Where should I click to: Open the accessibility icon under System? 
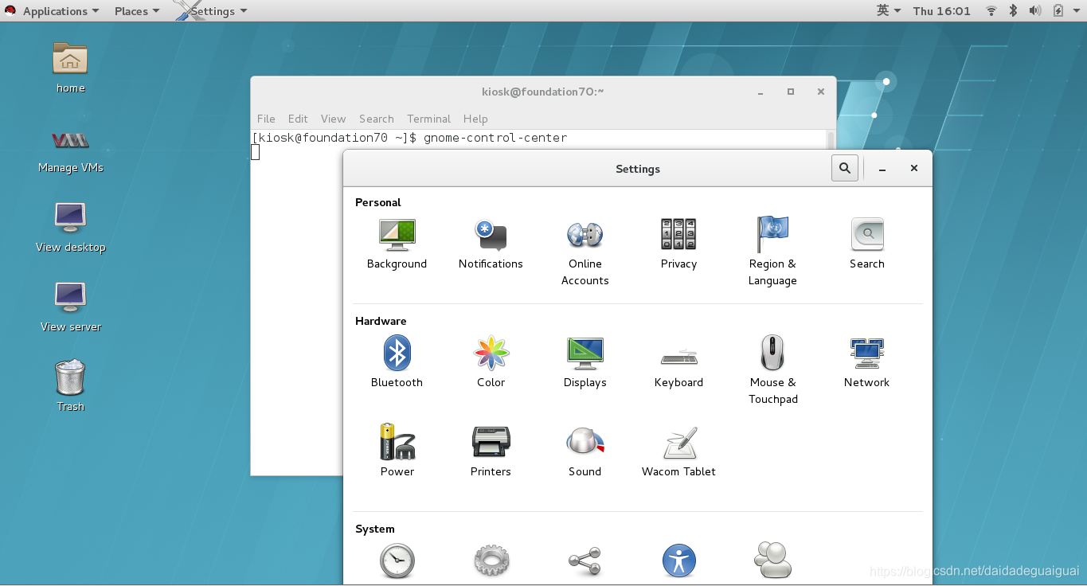[678, 561]
